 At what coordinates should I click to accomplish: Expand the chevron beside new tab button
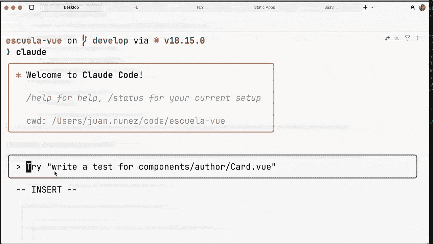click(372, 7)
